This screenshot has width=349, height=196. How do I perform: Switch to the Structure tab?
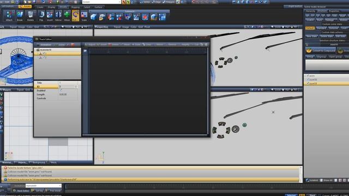tap(322, 11)
